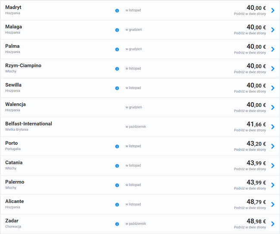Expand the Madryt row with the chevron arrow
Viewport: 280px width, 234px height.
(273, 10)
